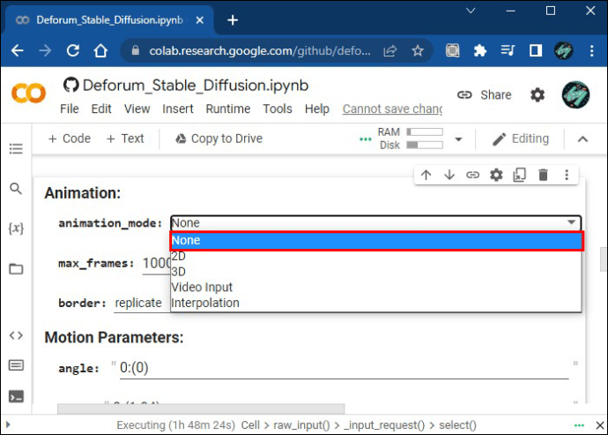Open Chrome profile avatar in toolbar
This screenshot has width=608, height=435.
(564, 50)
